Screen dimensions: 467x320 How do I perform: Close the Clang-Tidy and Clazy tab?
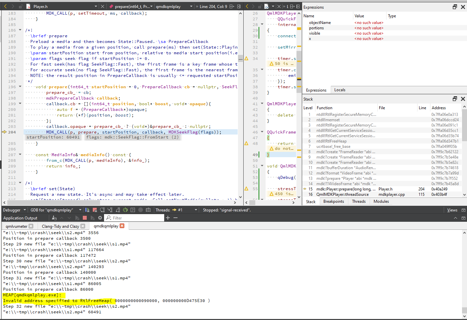tap(83, 226)
